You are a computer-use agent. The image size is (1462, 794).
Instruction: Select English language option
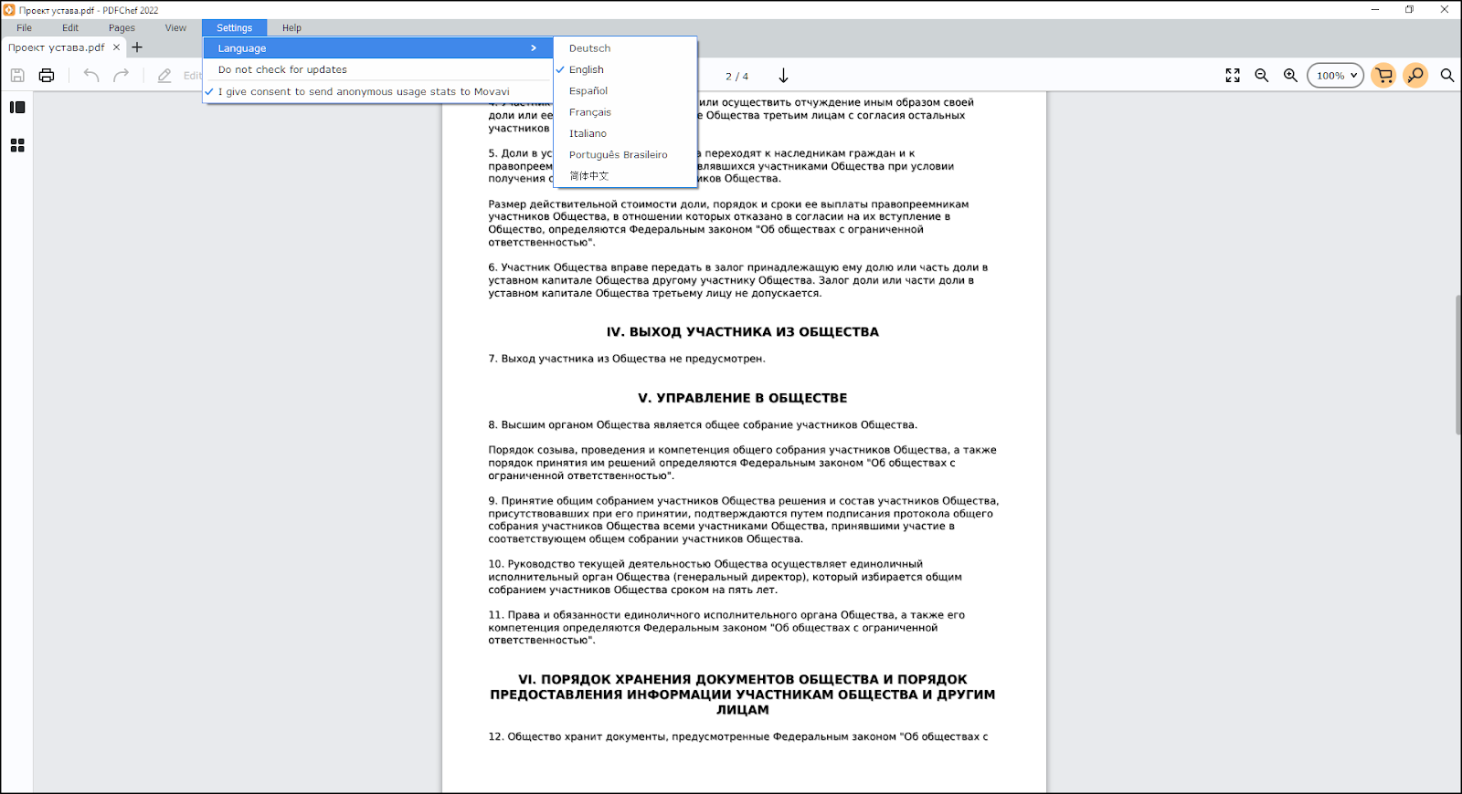pyautogui.click(x=587, y=69)
